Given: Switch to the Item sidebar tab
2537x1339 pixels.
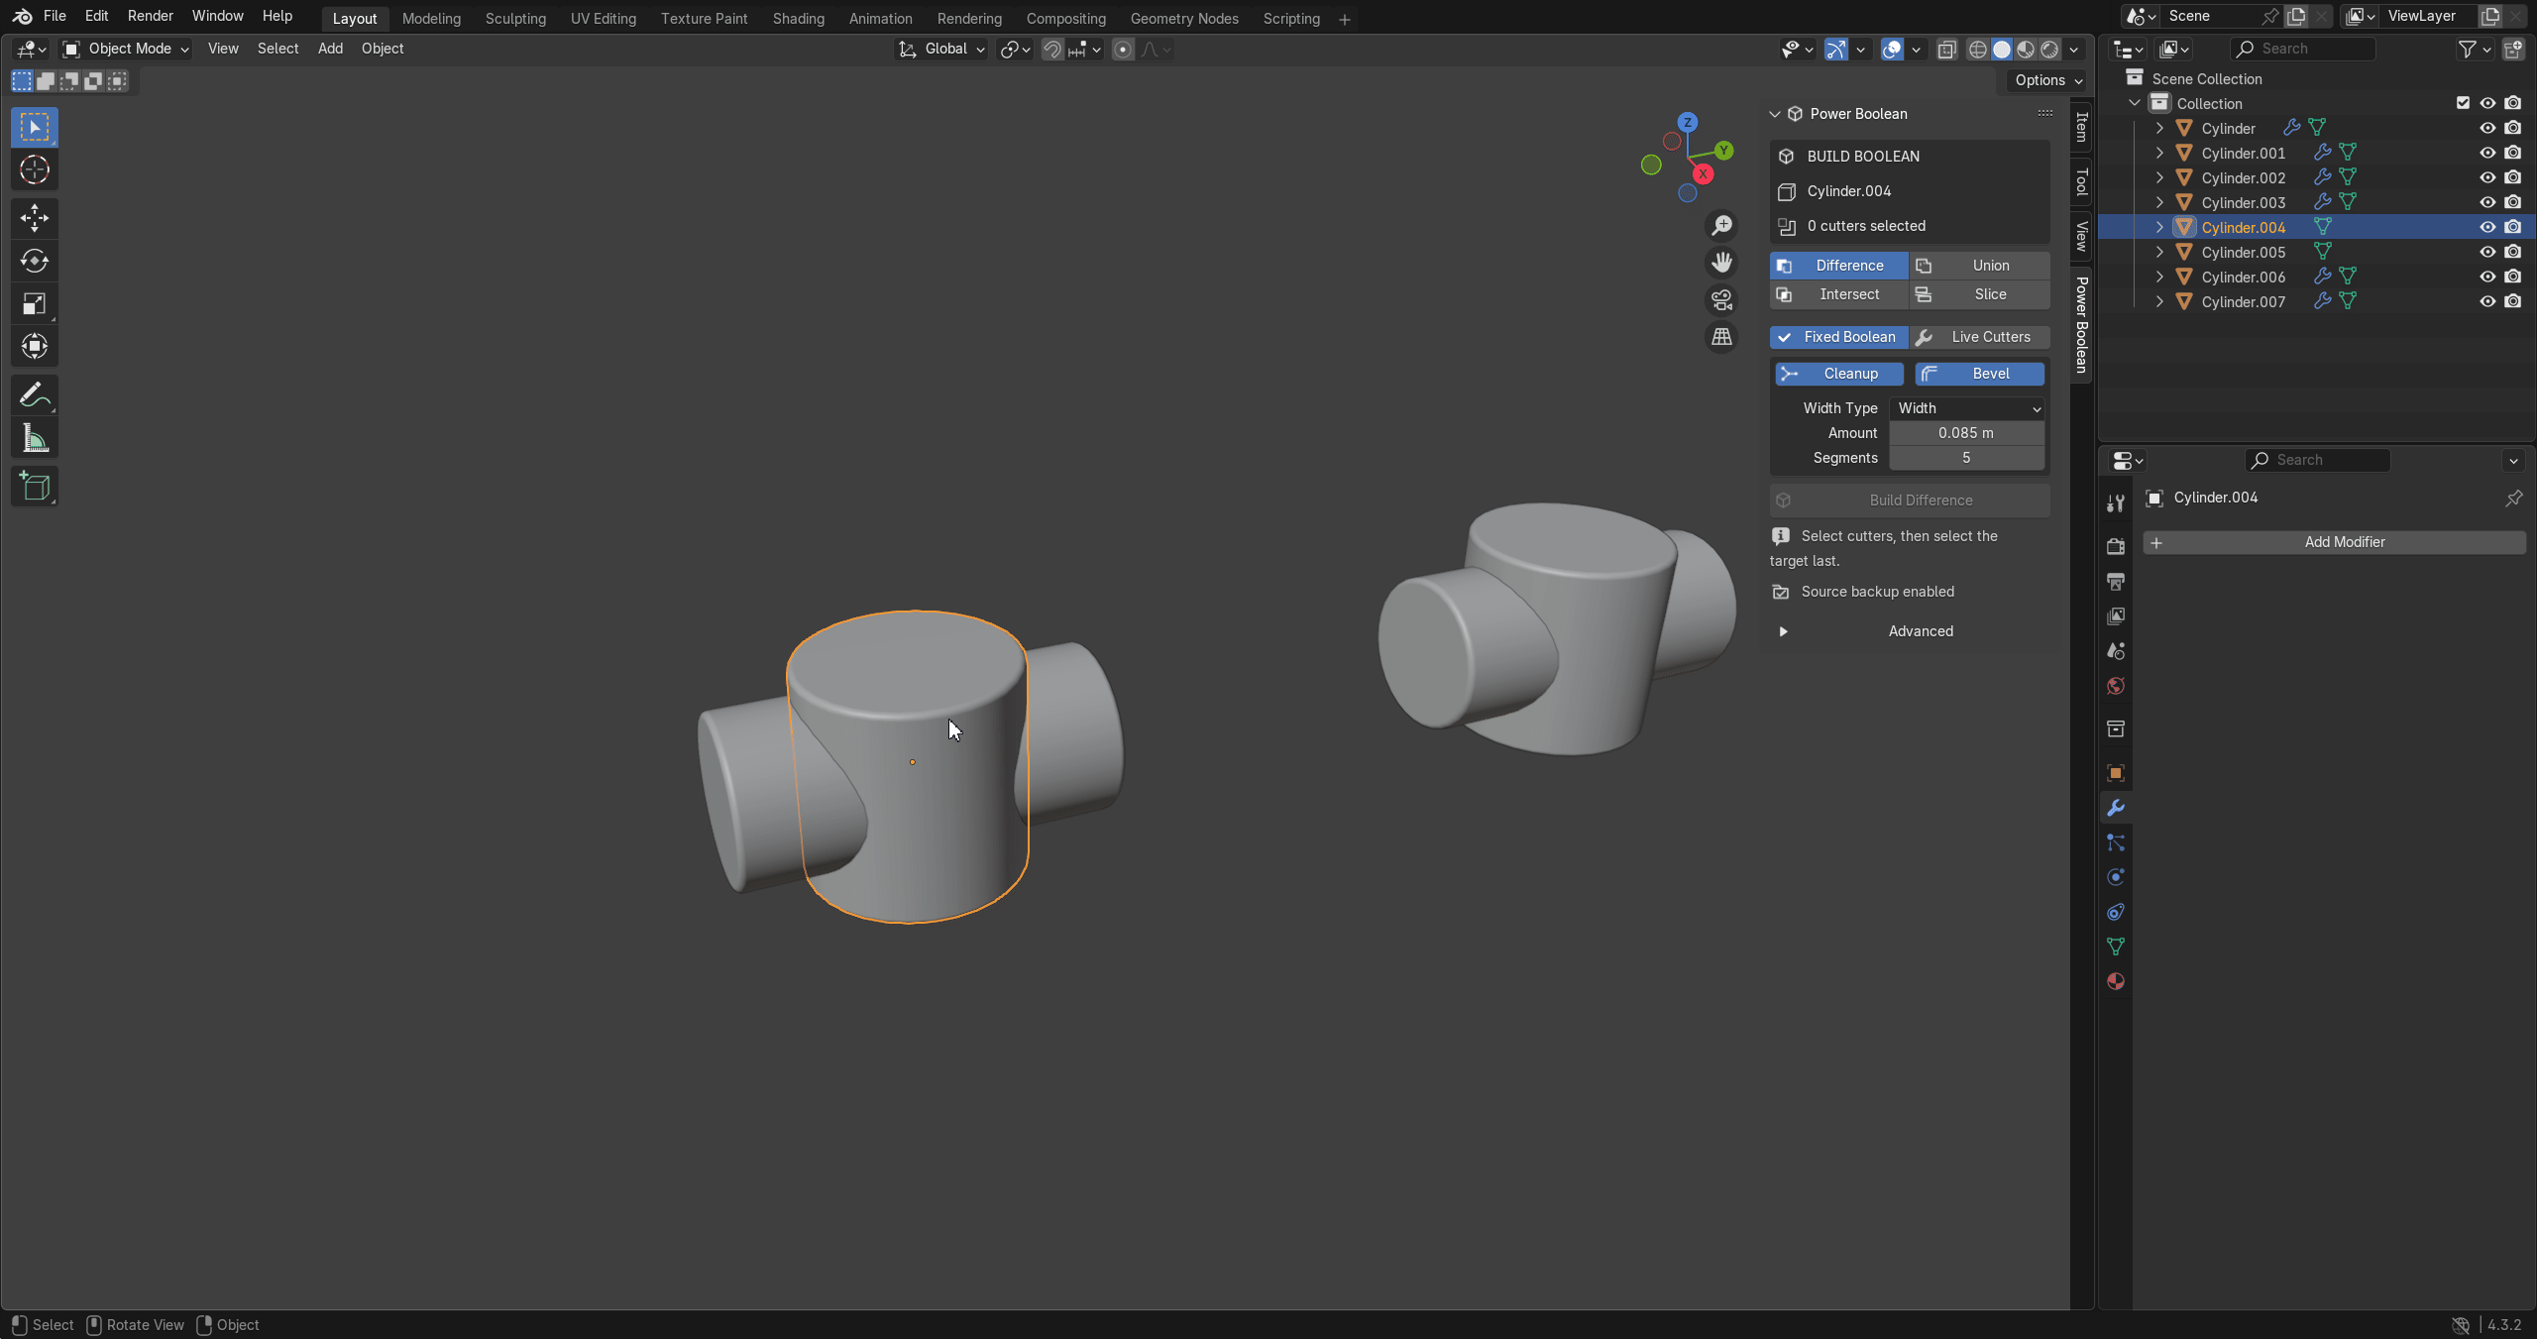Looking at the screenshot, I should (x=2082, y=126).
